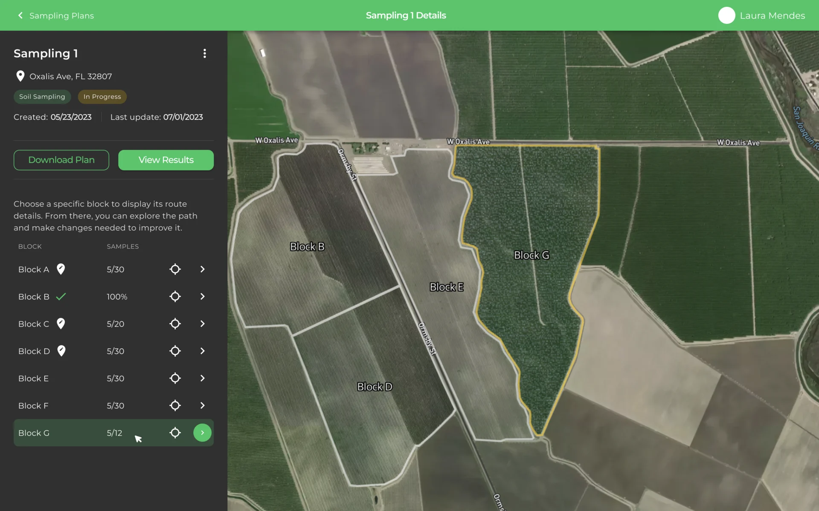Click the 5/12 samples value for Block G

[x=114, y=433]
